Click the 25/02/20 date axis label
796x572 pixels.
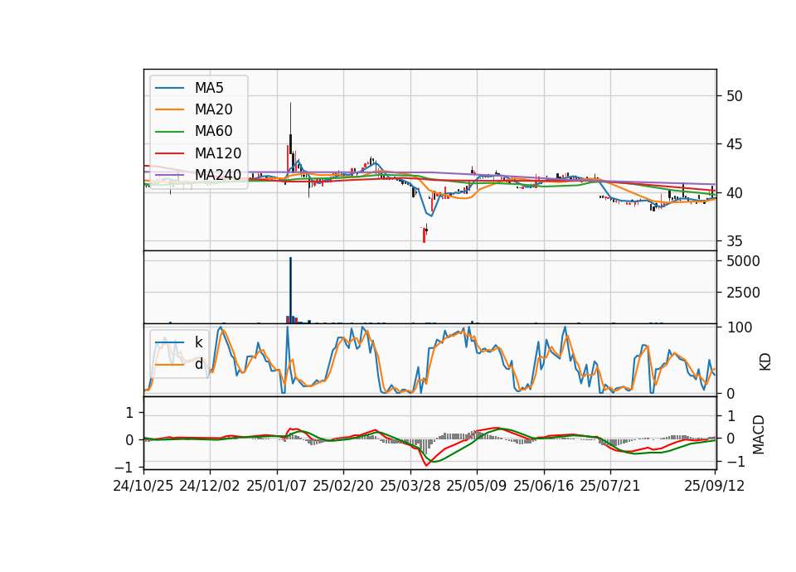343,486
